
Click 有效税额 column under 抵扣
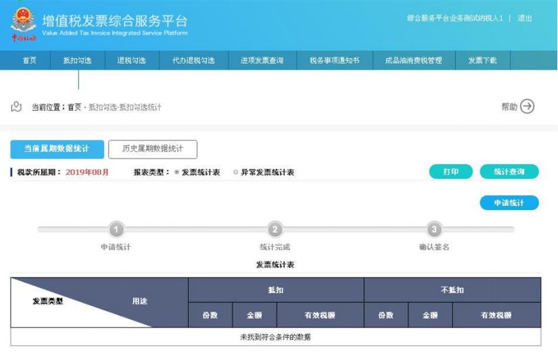(x=320, y=315)
